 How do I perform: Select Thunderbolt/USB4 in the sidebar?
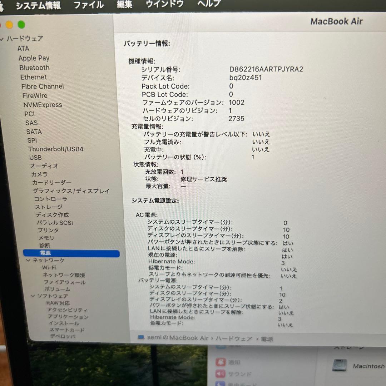click(56, 149)
